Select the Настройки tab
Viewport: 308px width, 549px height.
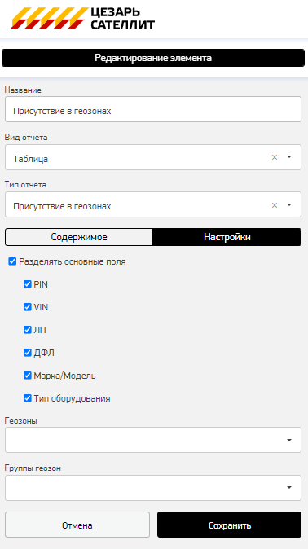227,237
